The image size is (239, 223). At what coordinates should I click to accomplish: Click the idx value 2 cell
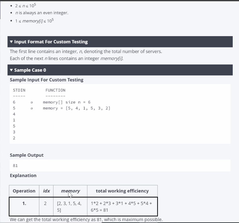pyautogui.click(x=45, y=207)
